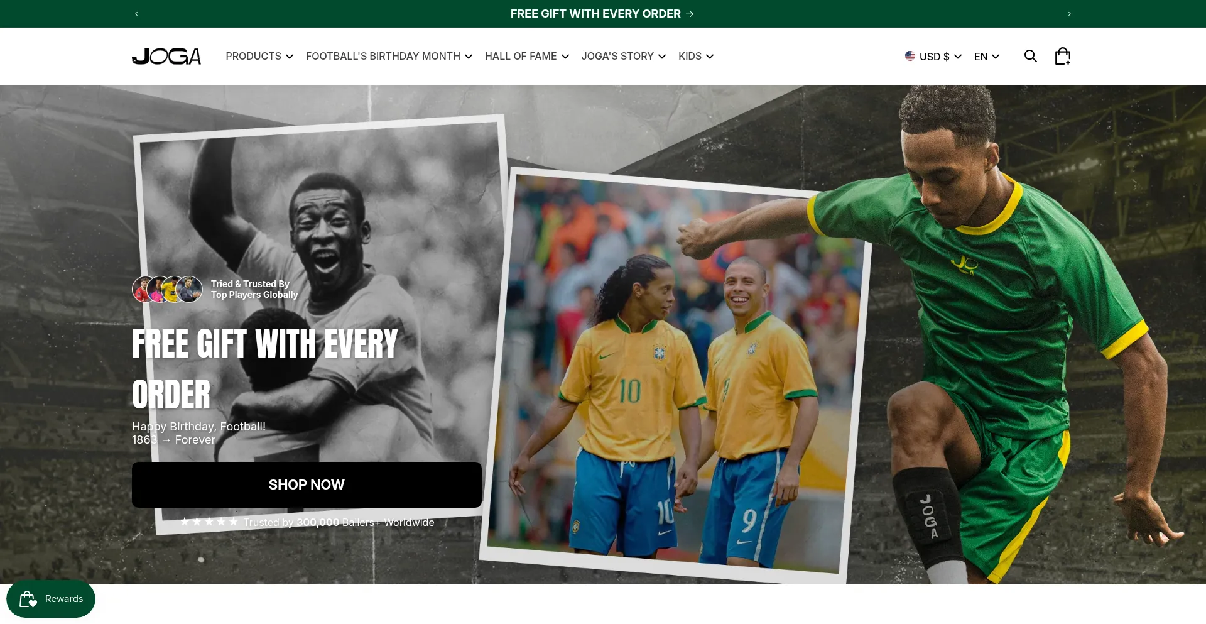1206x624 pixels.
Task: Open the Kids menu
Action: pos(695,57)
